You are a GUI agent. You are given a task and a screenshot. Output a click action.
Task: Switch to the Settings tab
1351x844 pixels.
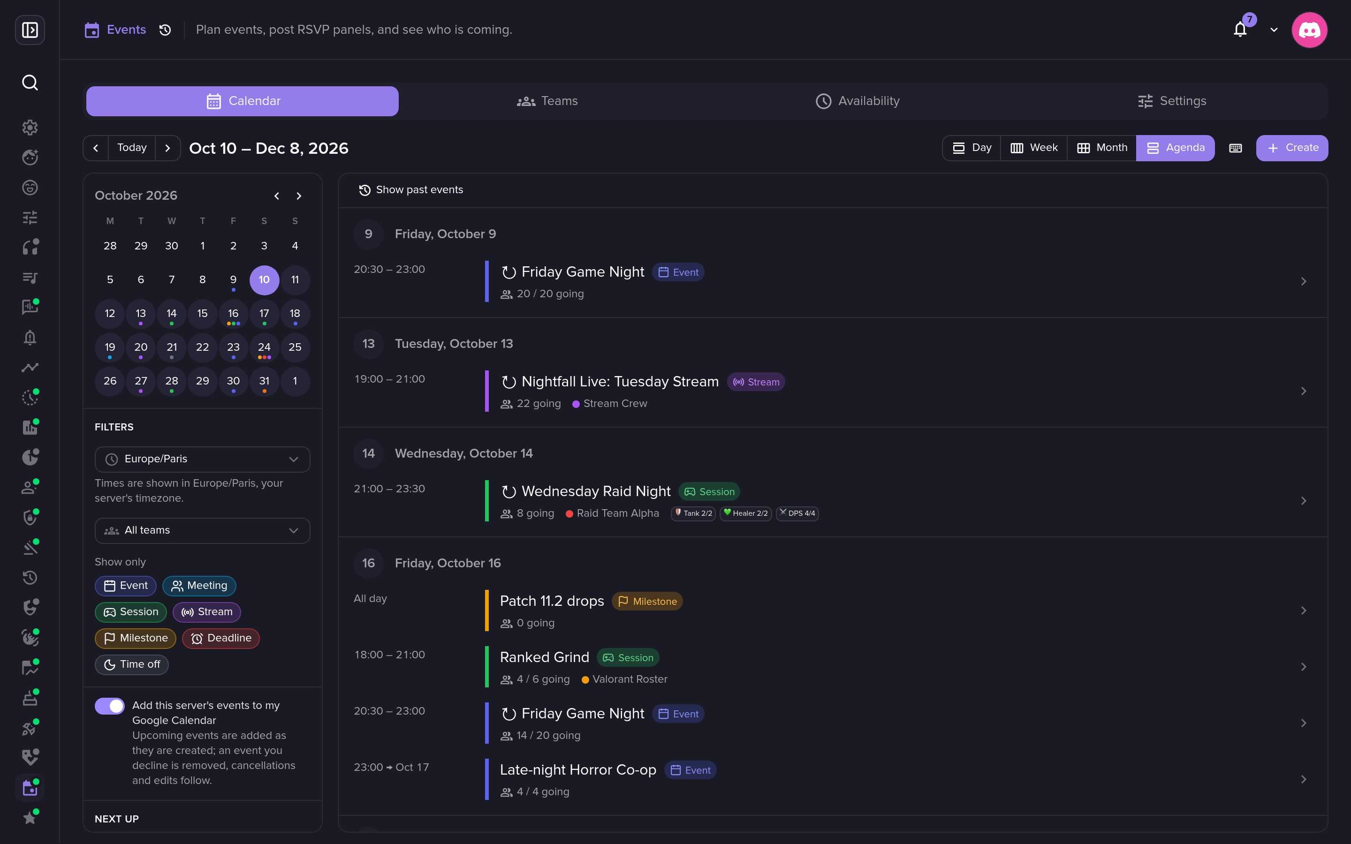tap(1172, 101)
